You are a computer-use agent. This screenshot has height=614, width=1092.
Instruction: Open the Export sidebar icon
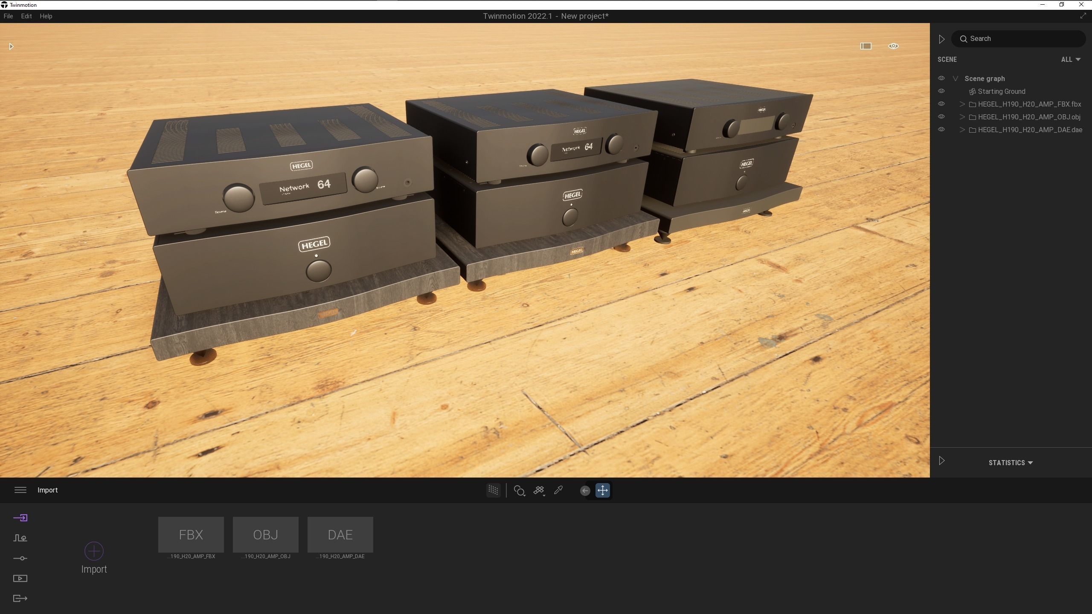pyautogui.click(x=20, y=599)
